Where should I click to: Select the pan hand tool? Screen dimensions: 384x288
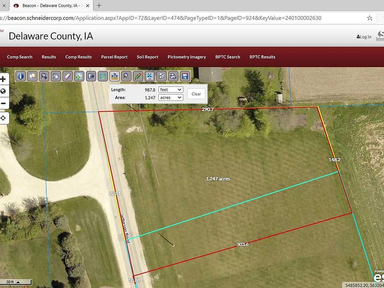(x=56, y=76)
